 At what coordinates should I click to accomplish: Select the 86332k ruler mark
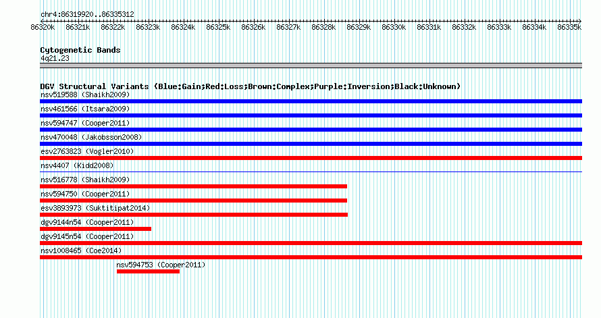[464, 27]
